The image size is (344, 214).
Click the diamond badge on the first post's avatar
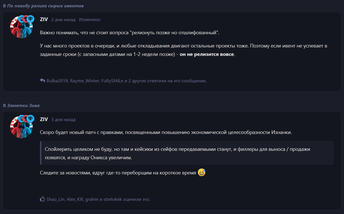point(30,19)
